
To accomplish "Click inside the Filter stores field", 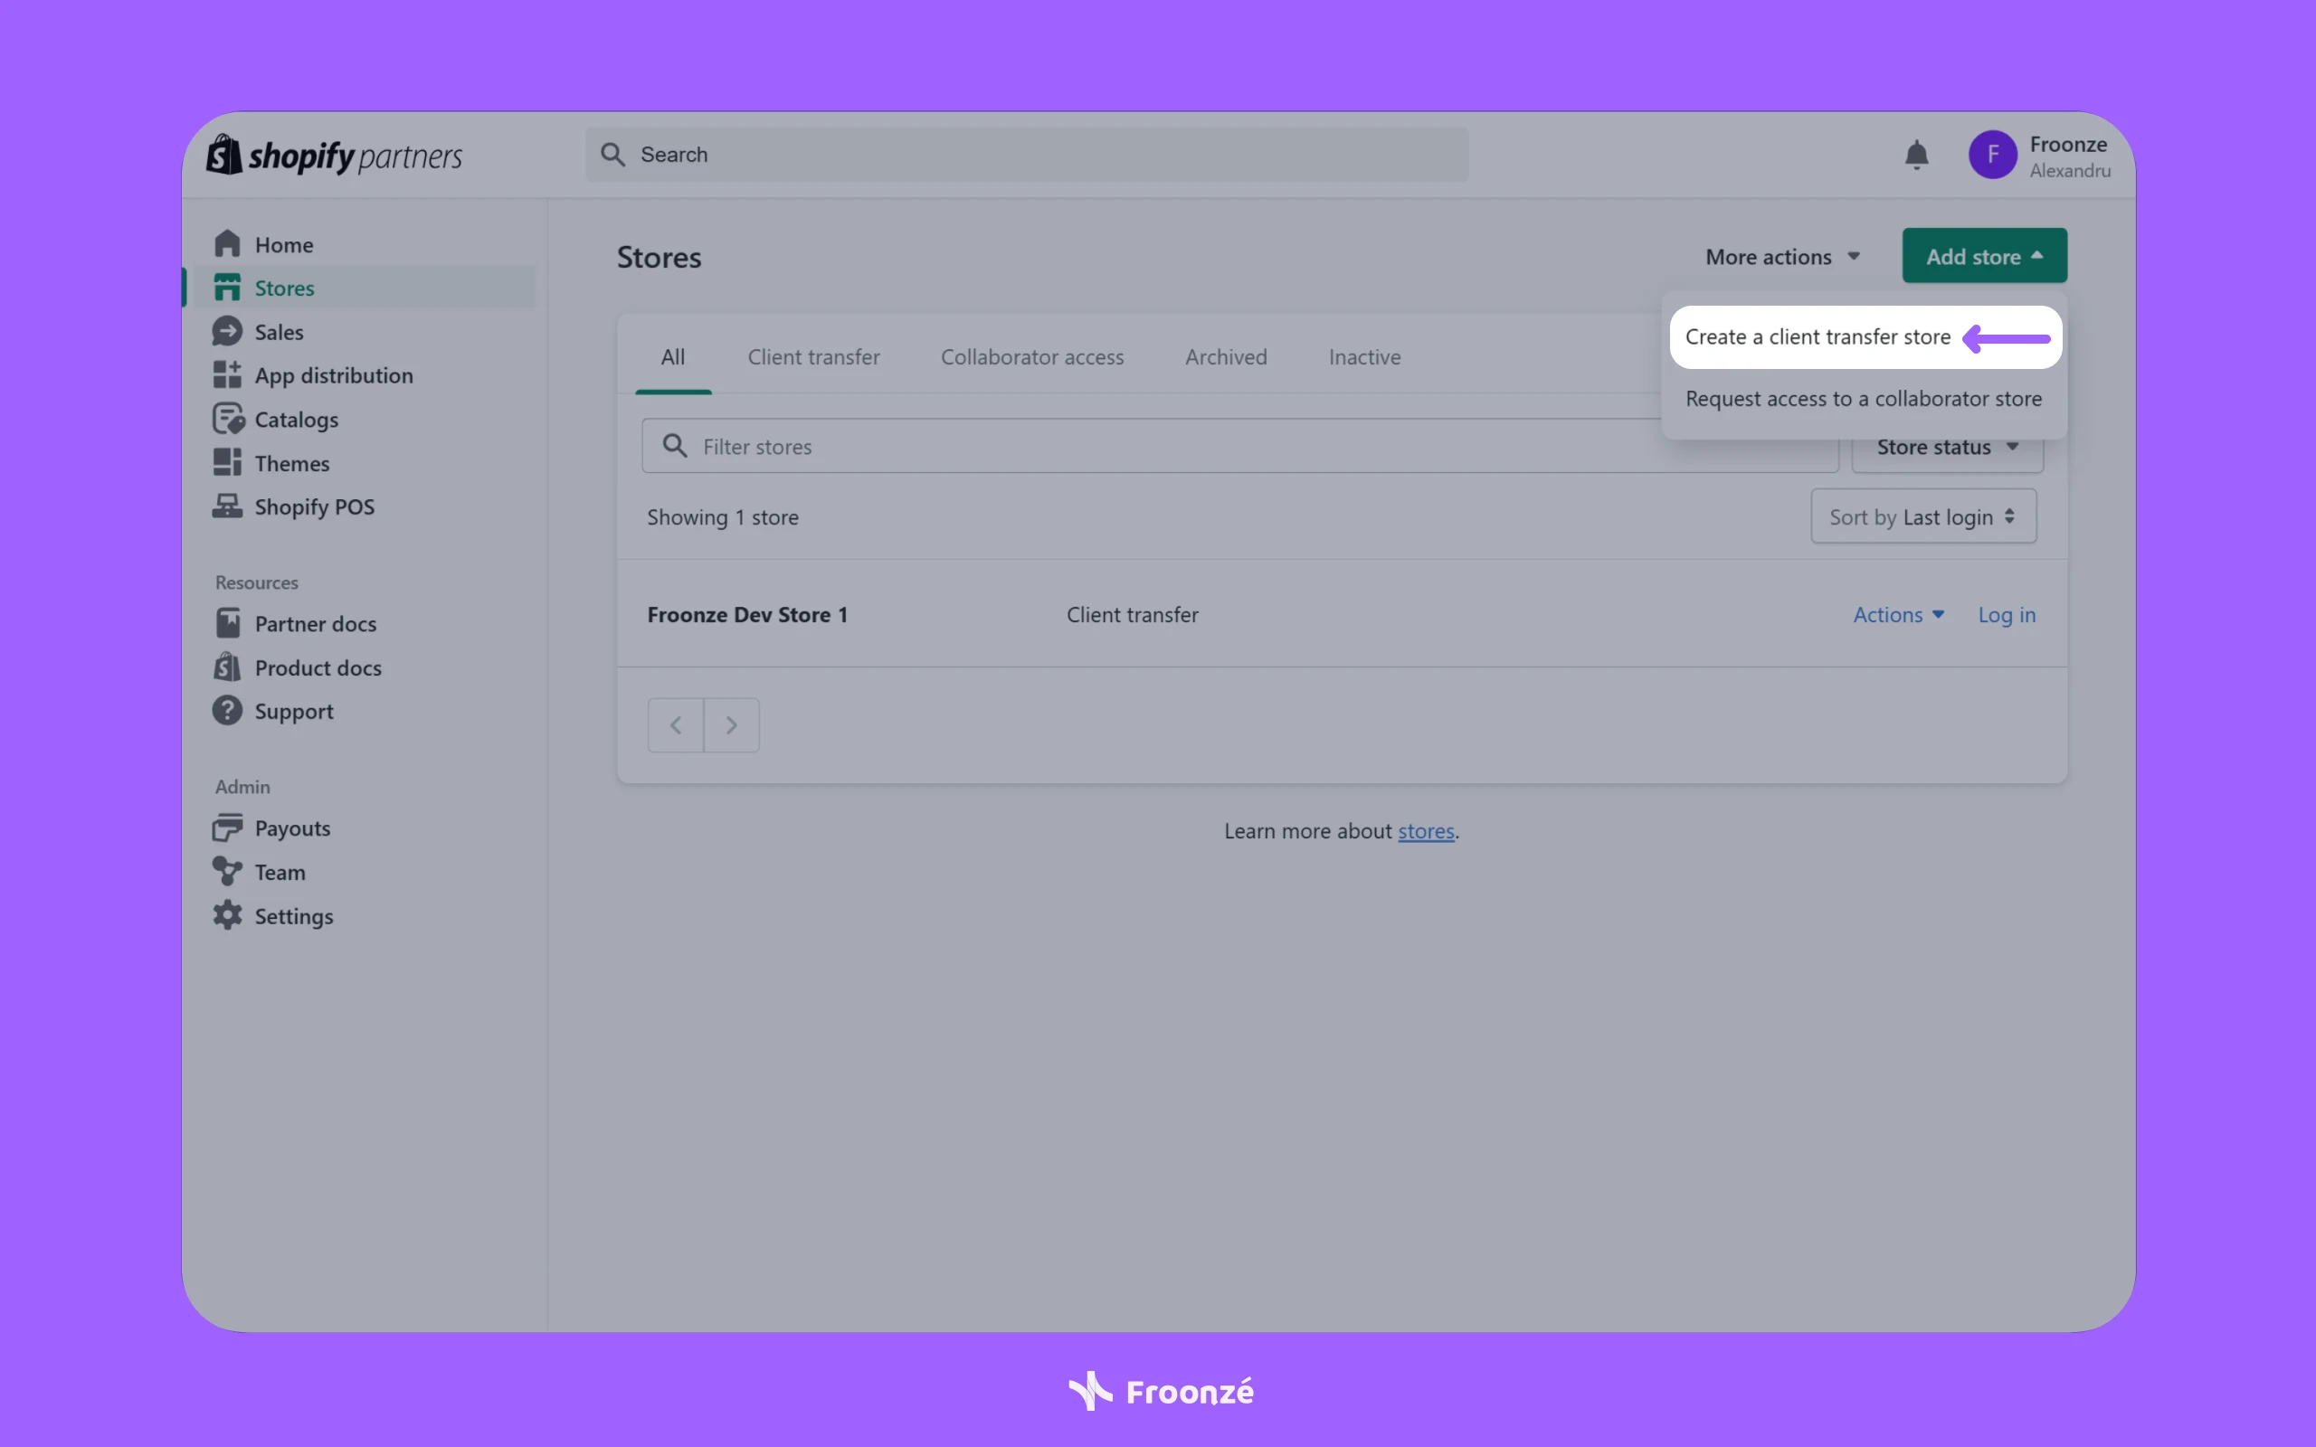I will (1053, 445).
